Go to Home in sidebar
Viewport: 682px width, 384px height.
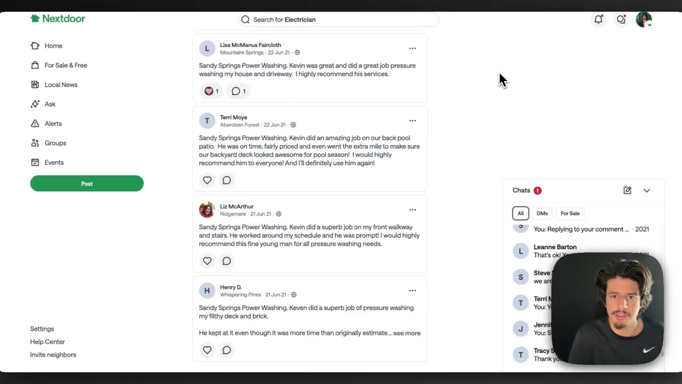[53, 46]
